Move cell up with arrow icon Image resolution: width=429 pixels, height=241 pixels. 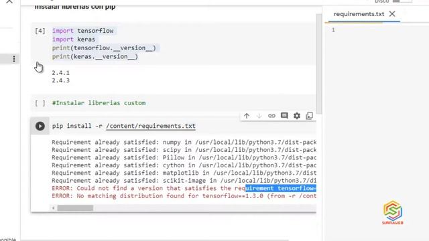click(x=247, y=116)
